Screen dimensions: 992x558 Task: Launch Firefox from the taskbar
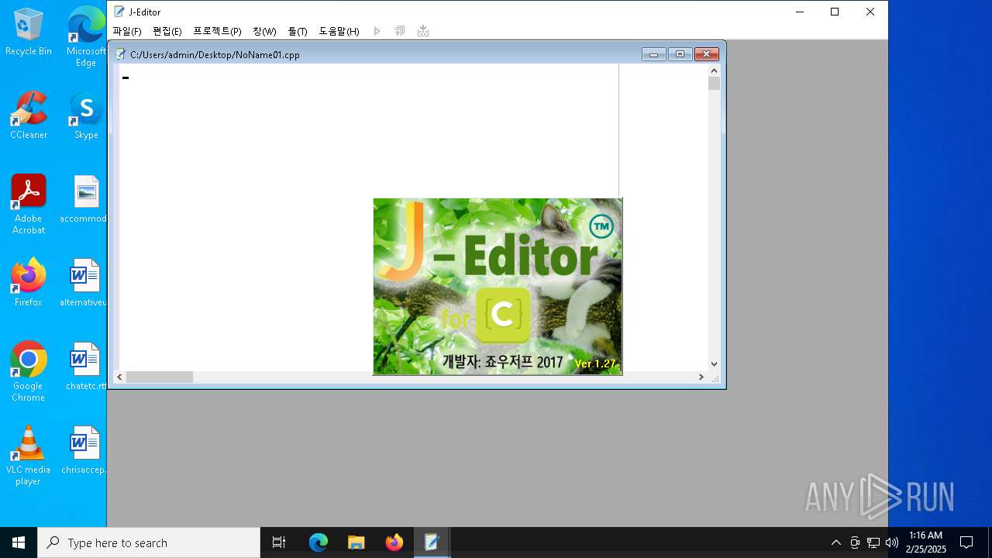coord(394,542)
